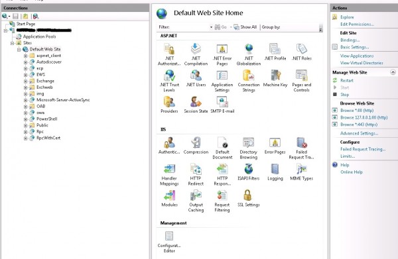The image size is (398, 259).
Task: Open Output Caching feature
Action: (196, 201)
